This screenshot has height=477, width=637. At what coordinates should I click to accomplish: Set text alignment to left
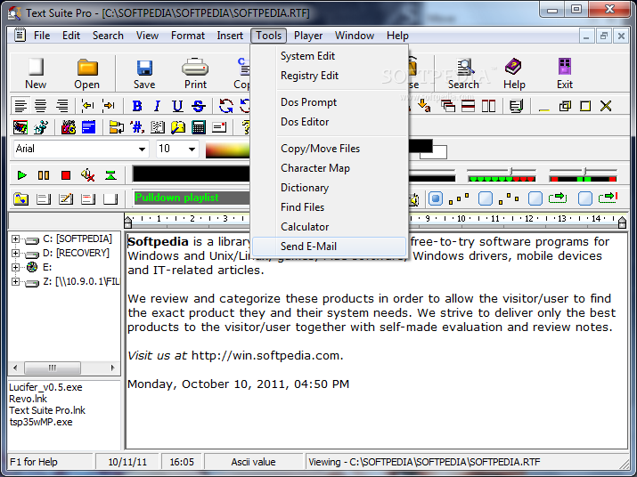(20, 107)
